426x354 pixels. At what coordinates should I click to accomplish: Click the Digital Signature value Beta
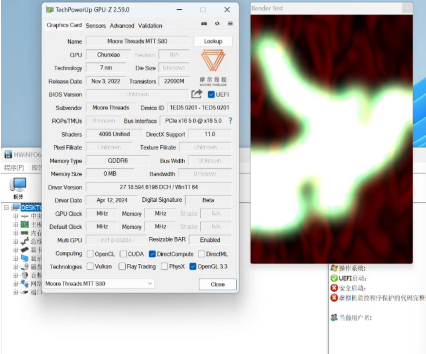208,200
